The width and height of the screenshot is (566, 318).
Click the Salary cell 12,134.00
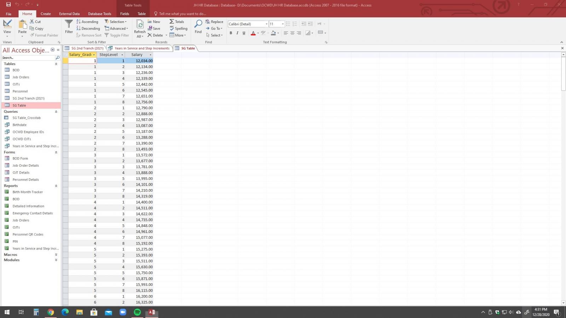pyautogui.click(x=139, y=67)
